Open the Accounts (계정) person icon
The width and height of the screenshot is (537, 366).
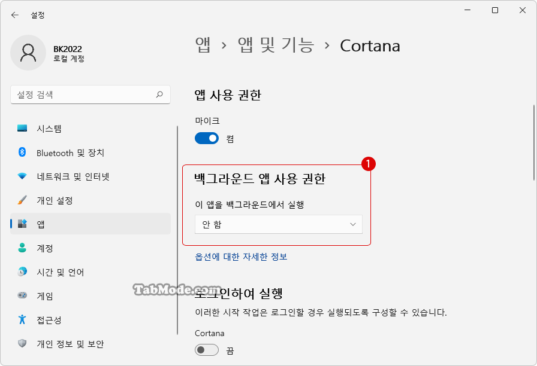pyautogui.click(x=22, y=248)
